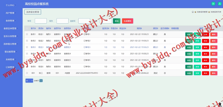The height and width of the screenshot is (107, 223).
Task: Check the row checkbox for 张三 001
Action: [27, 73]
